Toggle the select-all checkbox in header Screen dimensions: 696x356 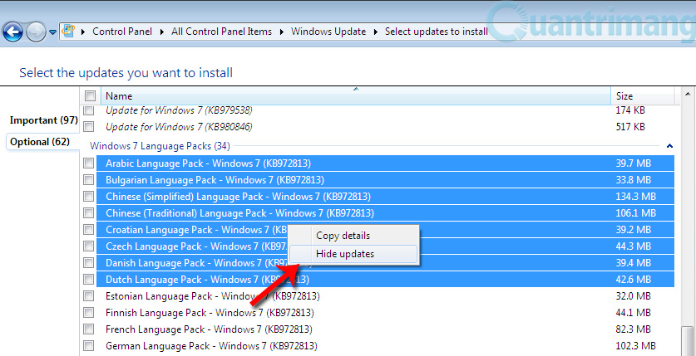pyautogui.click(x=90, y=95)
